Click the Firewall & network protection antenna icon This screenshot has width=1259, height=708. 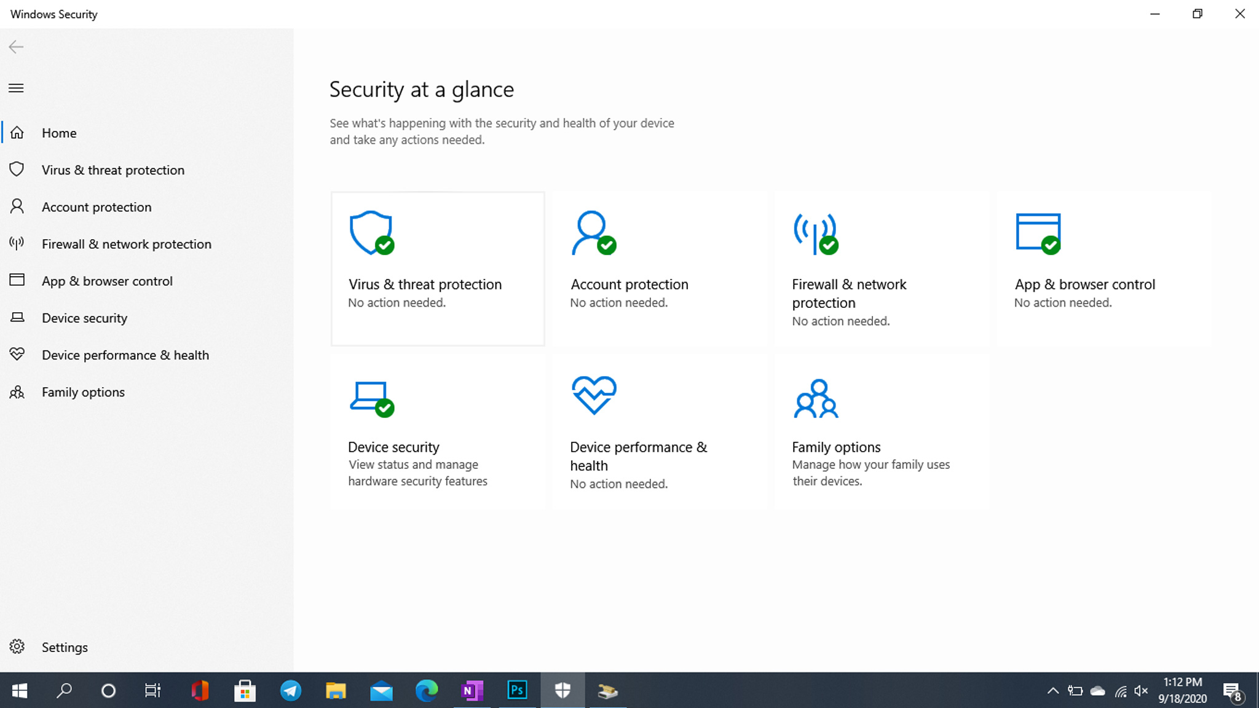coord(815,233)
